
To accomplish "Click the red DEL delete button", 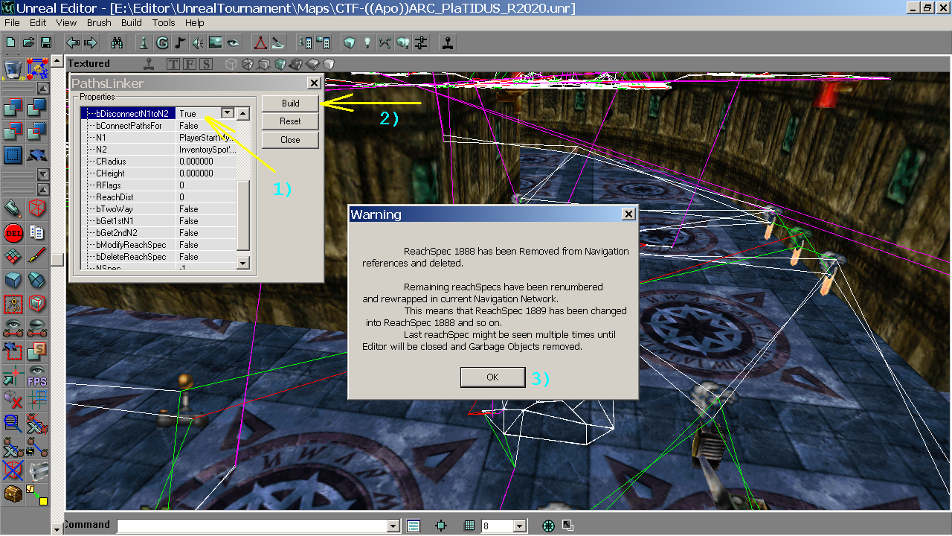I will coord(13,232).
